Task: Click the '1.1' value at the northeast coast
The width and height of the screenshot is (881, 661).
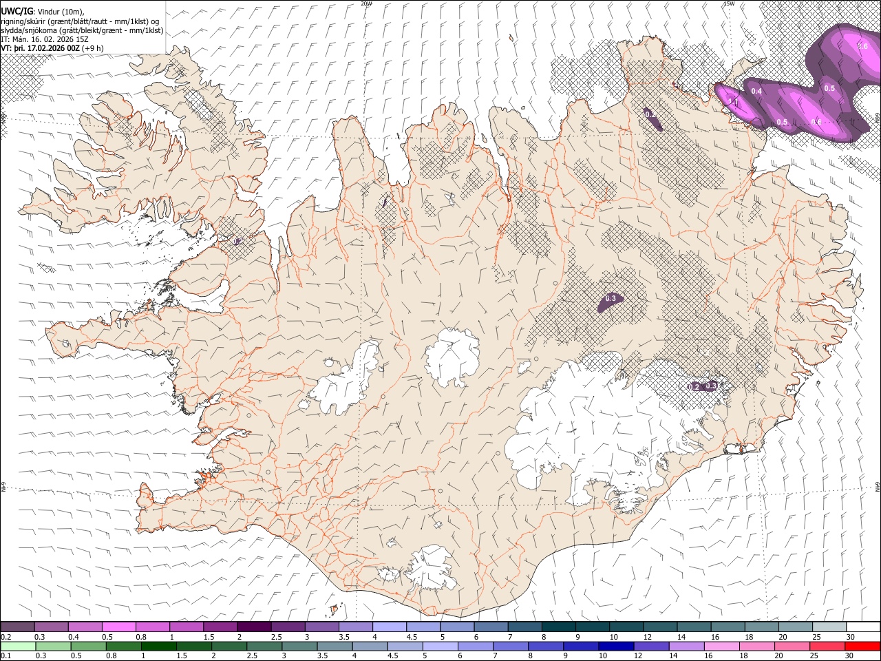Action: point(733,101)
